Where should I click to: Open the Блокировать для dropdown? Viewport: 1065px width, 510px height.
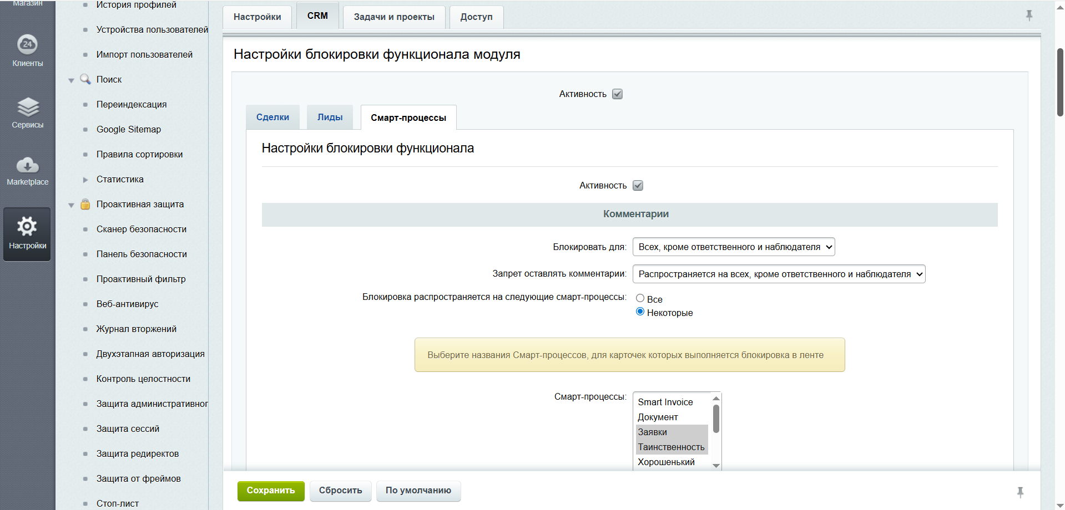point(734,247)
